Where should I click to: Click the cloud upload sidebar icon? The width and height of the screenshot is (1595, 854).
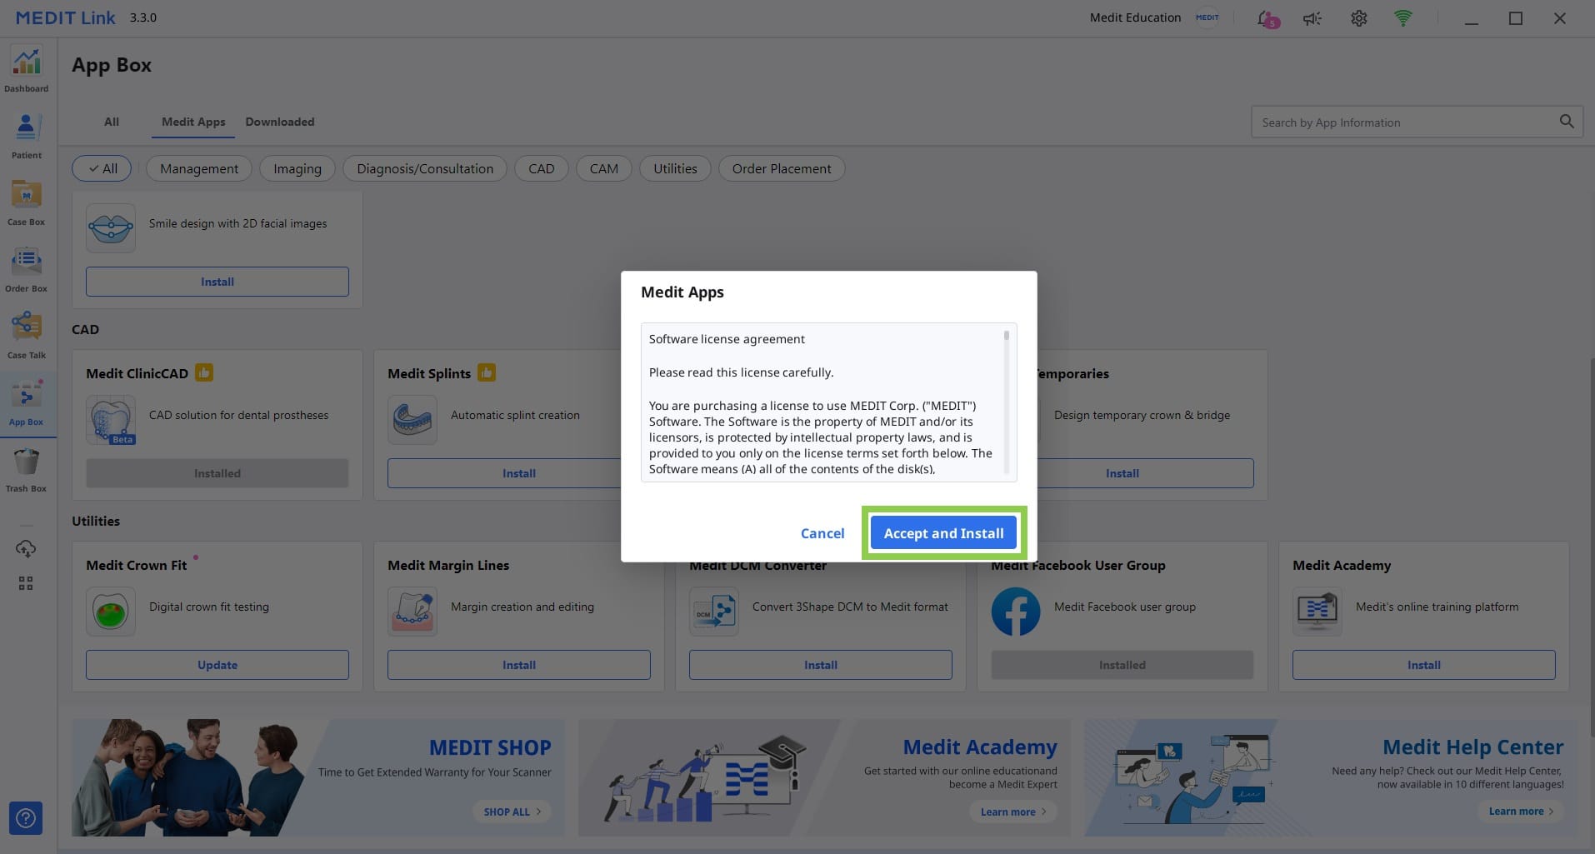click(26, 548)
